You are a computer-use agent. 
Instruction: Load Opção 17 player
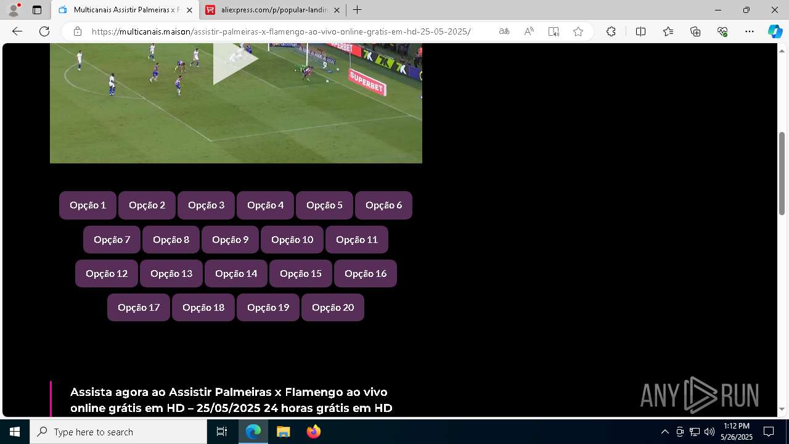point(139,307)
